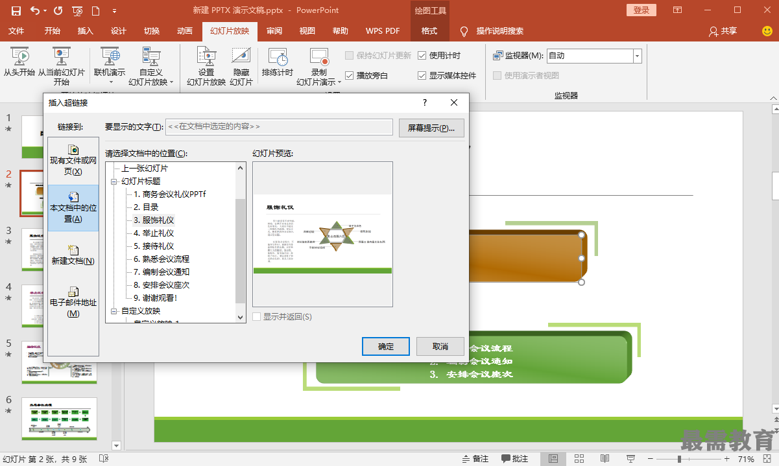Select slide 6 thumbnail in slide panel
Viewport: 779px width, 466px height.
[59, 418]
